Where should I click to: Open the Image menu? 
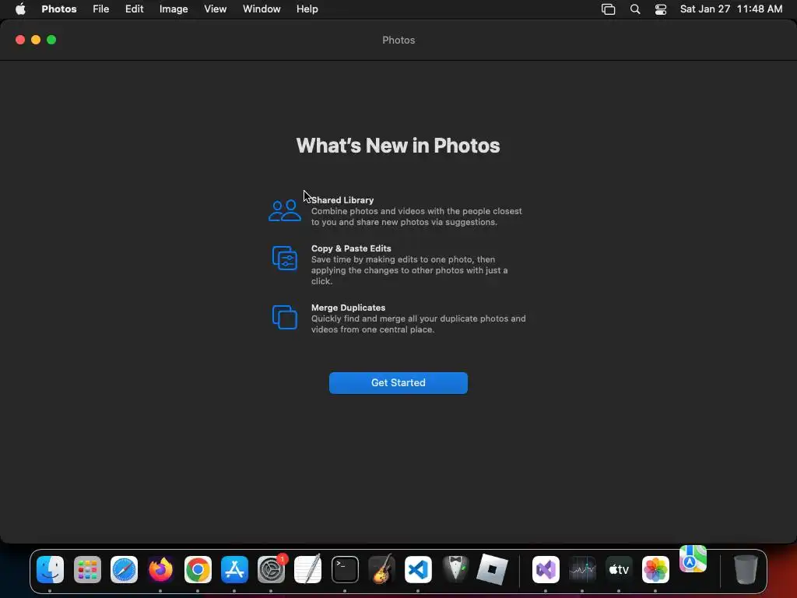coord(174,9)
